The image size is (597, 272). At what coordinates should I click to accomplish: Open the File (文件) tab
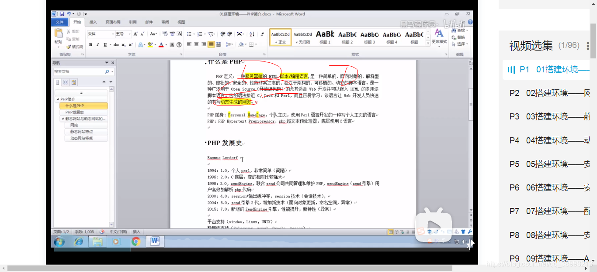pyautogui.click(x=59, y=22)
